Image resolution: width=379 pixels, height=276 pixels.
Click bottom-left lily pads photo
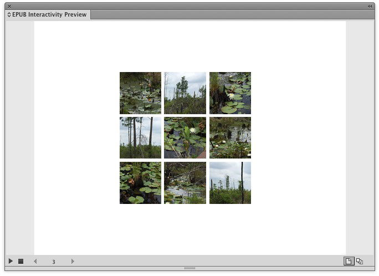(x=140, y=182)
